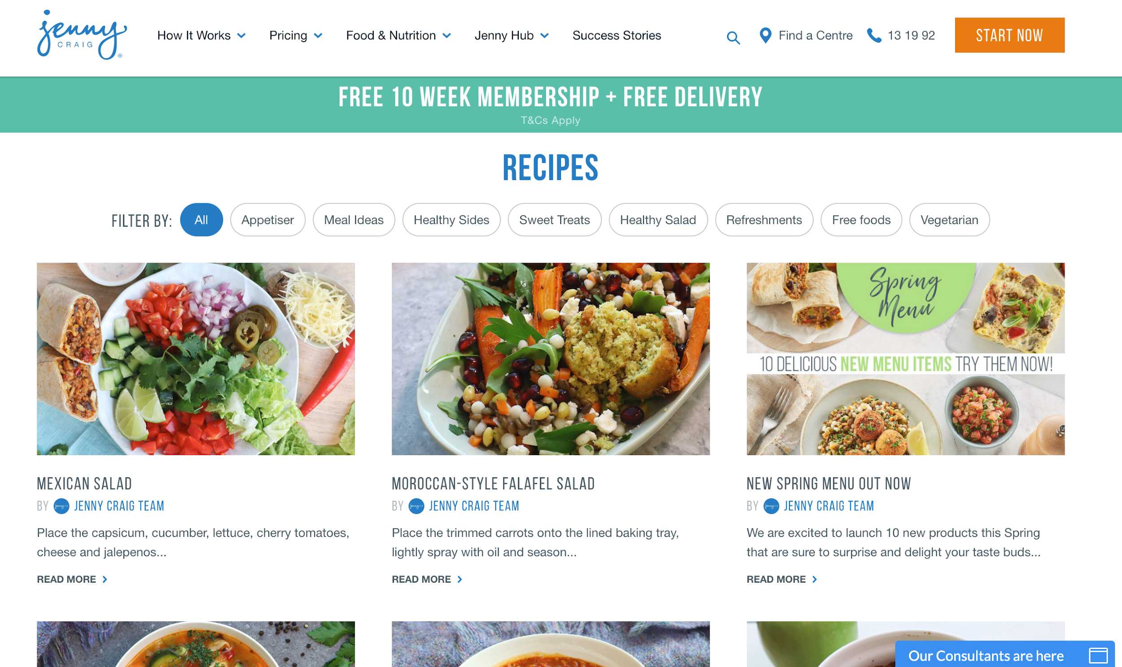Open the Food & Nutrition dropdown
Image resolution: width=1122 pixels, height=667 pixels.
tap(399, 35)
